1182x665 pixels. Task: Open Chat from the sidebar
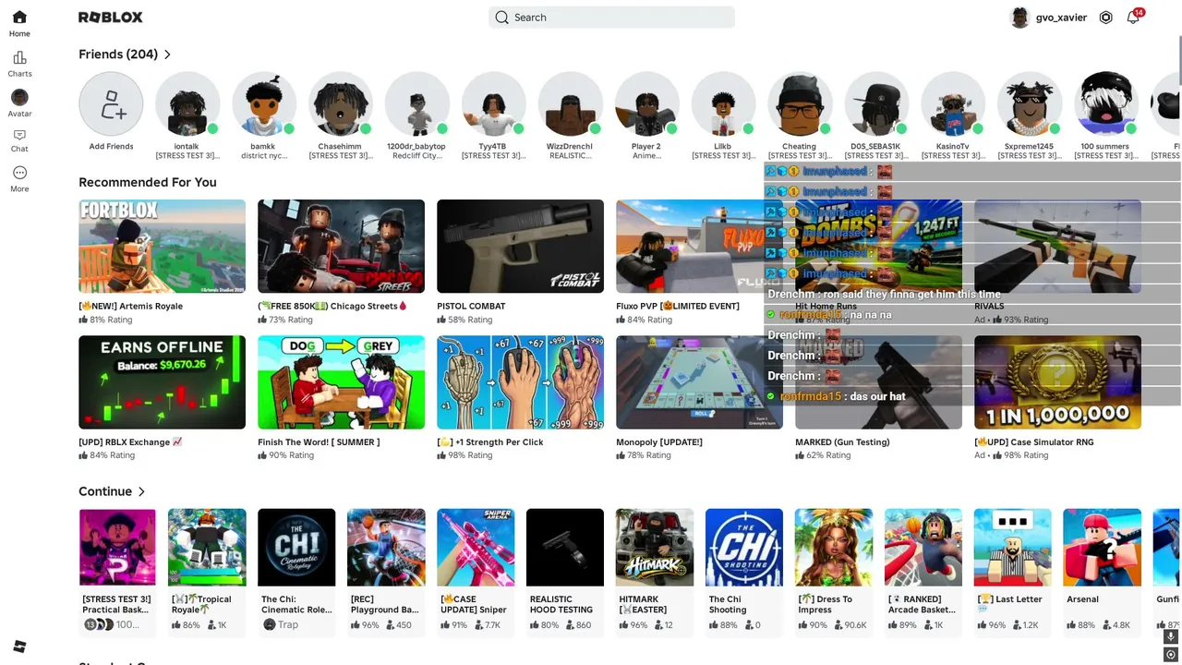tap(19, 140)
